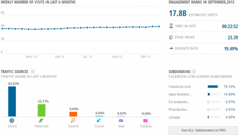
Task: Click the 62.93% Direct percentage label
Action: (14, 84)
